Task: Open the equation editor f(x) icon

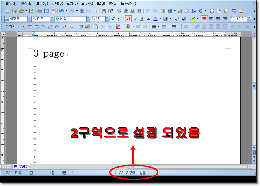Action: (193, 11)
